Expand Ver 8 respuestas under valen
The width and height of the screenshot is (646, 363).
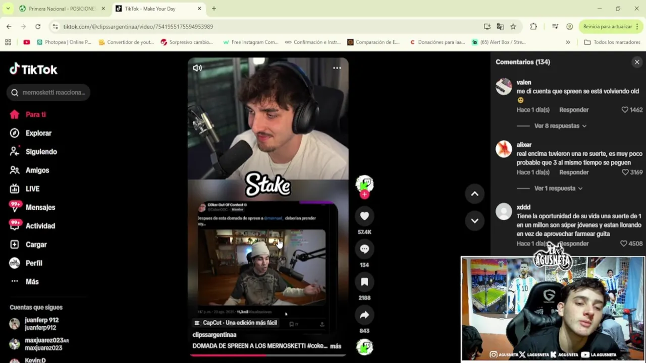560,126
